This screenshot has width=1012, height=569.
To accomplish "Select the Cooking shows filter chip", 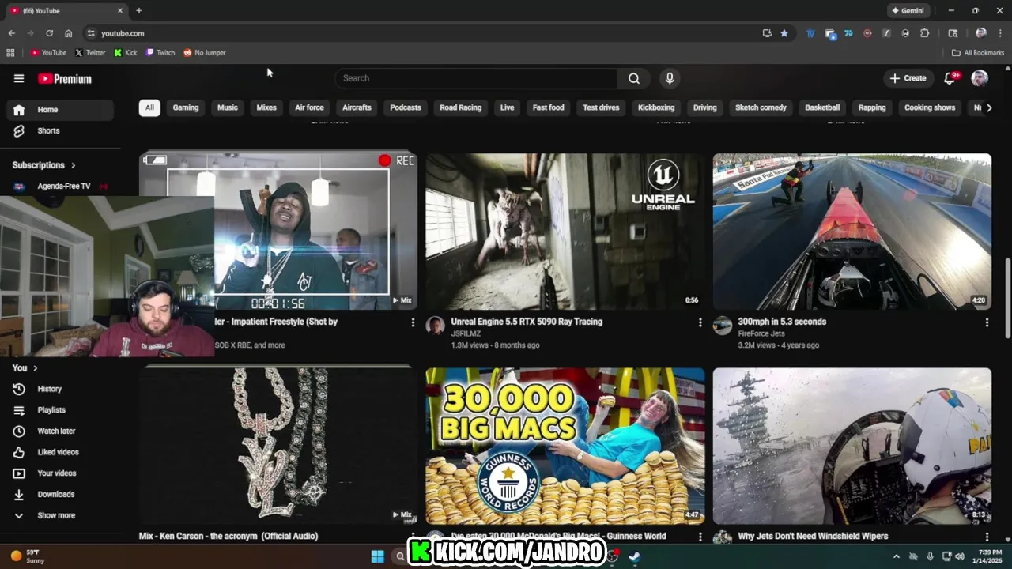I will [x=930, y=107].
